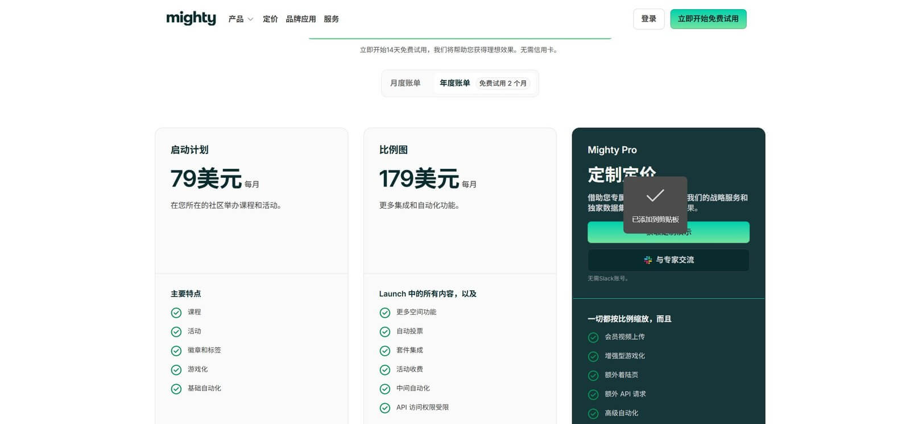Click check icon beside 自动投票
The height and width of the screenshot is (424, 910).
coord(385,331)
